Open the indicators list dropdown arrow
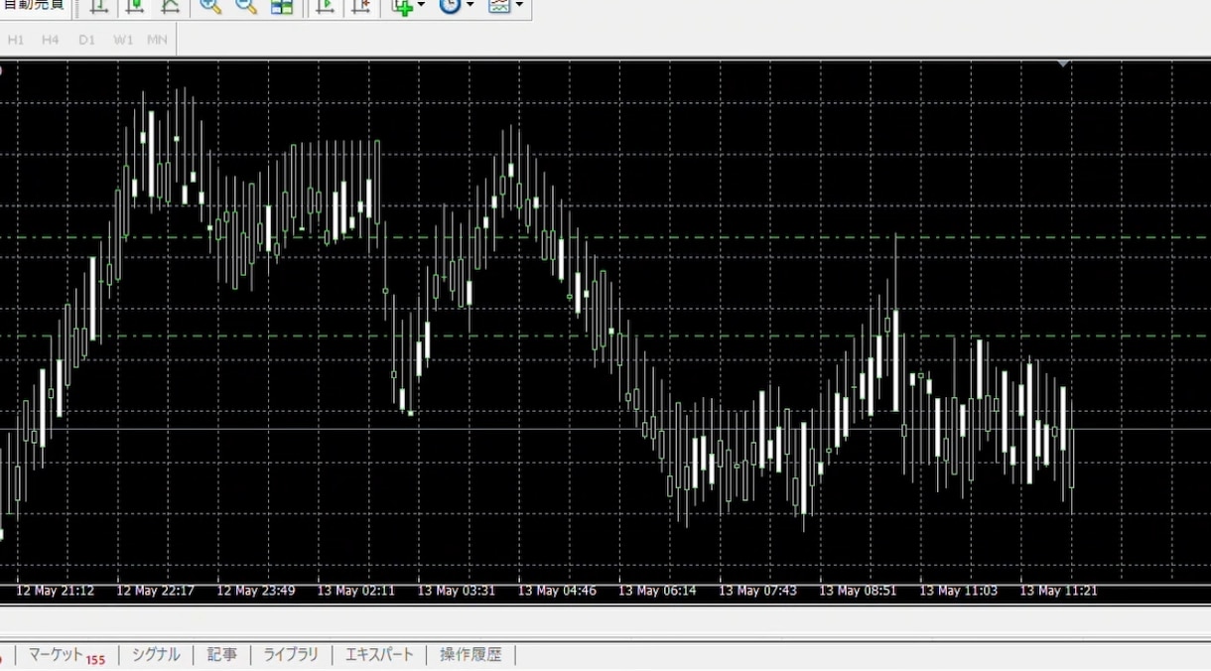This screenshot has width=1211, height=671. tap(421, 6)
